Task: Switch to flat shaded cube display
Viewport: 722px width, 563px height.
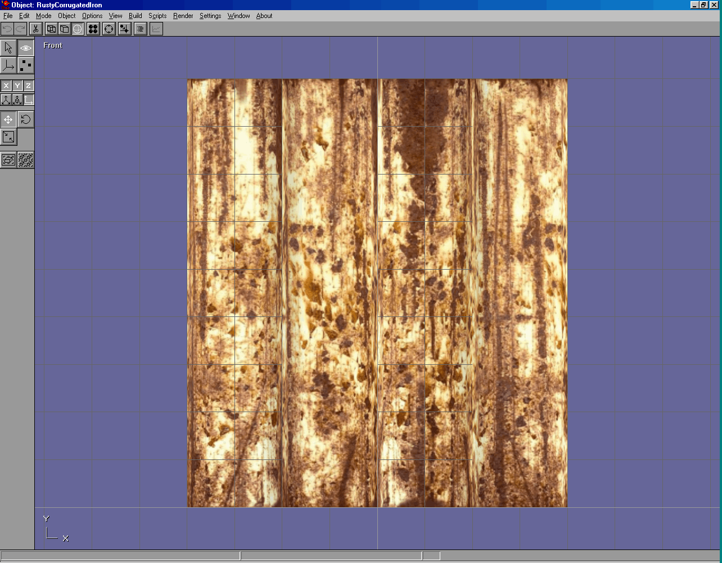Action: point(64,29)
